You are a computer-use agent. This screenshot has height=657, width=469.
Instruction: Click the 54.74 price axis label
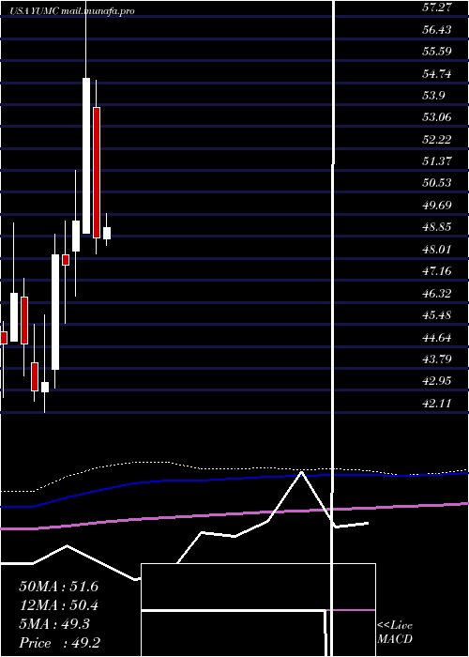click(x=437, y=73)
